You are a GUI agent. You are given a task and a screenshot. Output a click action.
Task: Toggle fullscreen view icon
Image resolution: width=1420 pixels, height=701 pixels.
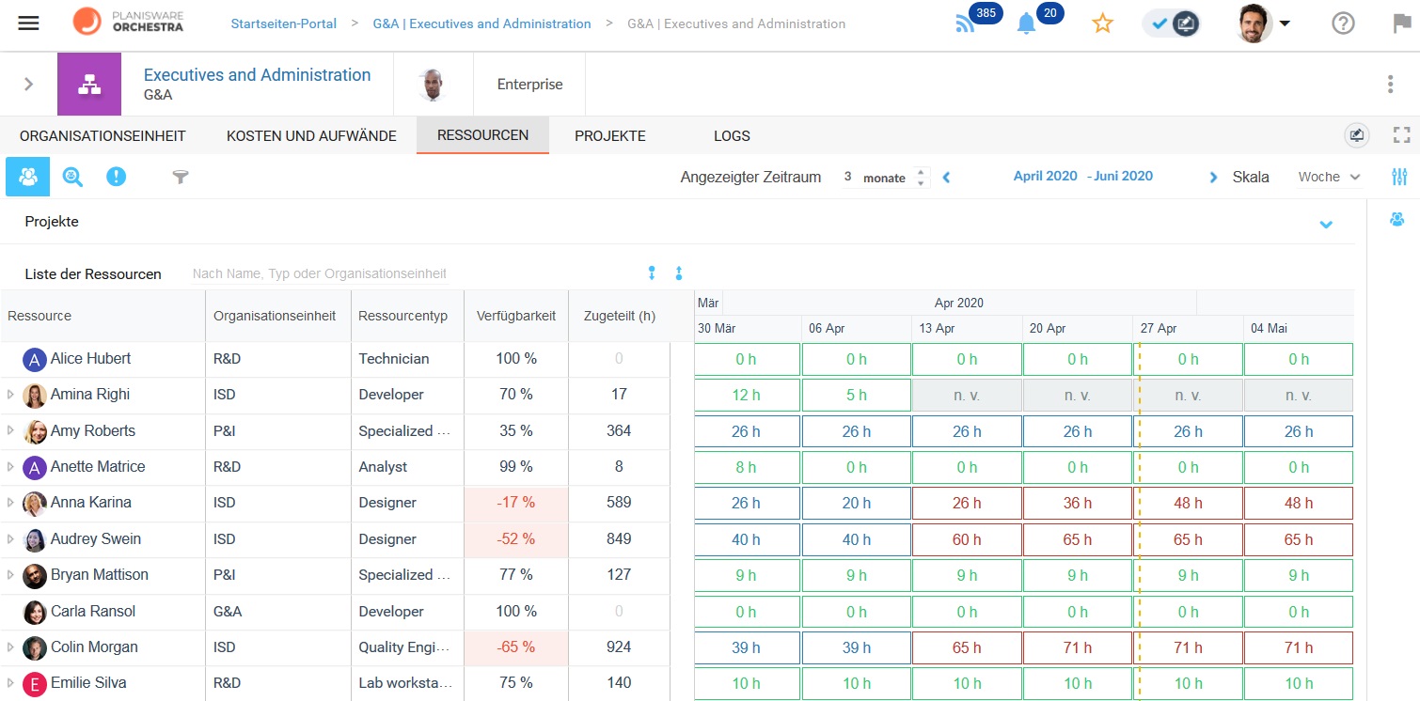tap(1402, 135)
